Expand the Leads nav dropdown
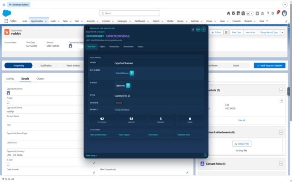This screenshot has height=182, width=292. click(x=58, y=21)
